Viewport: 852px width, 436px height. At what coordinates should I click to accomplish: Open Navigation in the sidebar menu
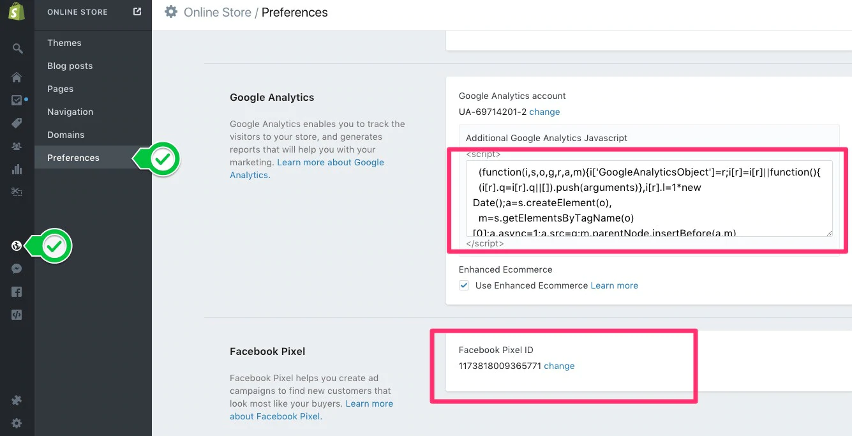70,112
